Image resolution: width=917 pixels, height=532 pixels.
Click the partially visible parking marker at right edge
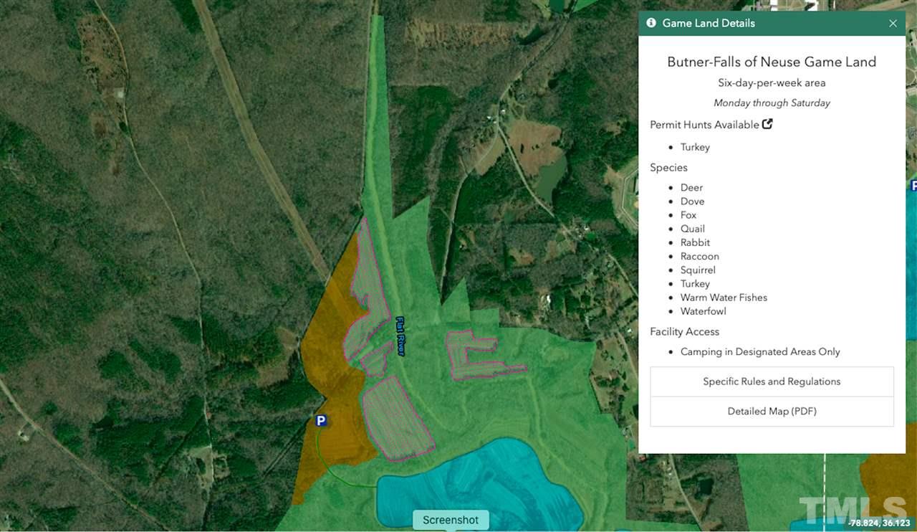[913, 186]
